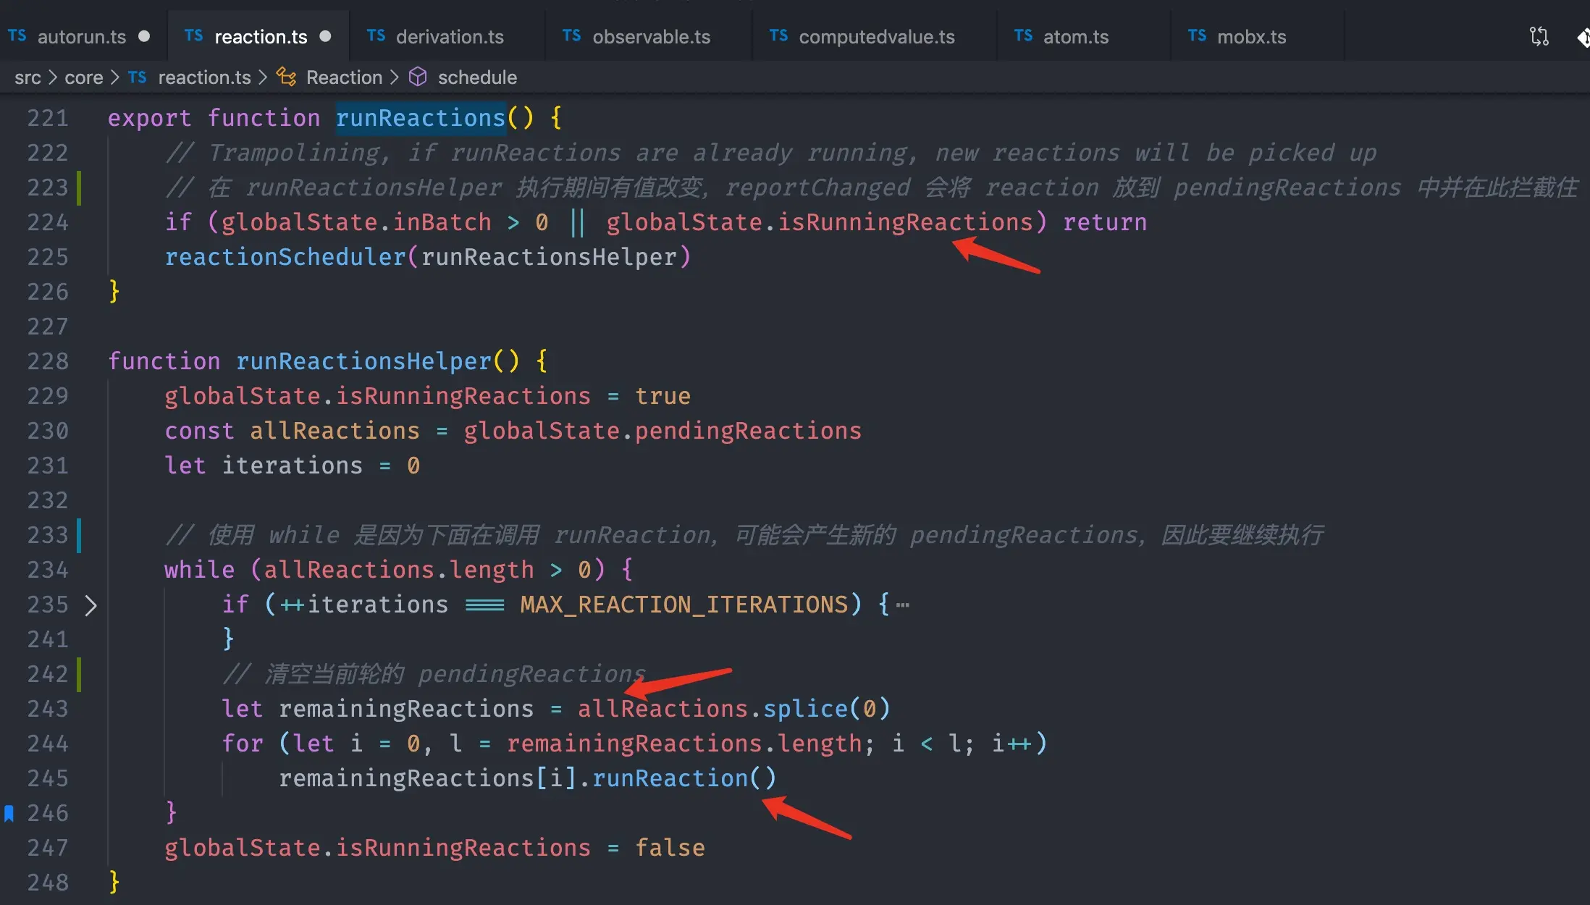Click the TS icon on atom.ts tab

1023,36
